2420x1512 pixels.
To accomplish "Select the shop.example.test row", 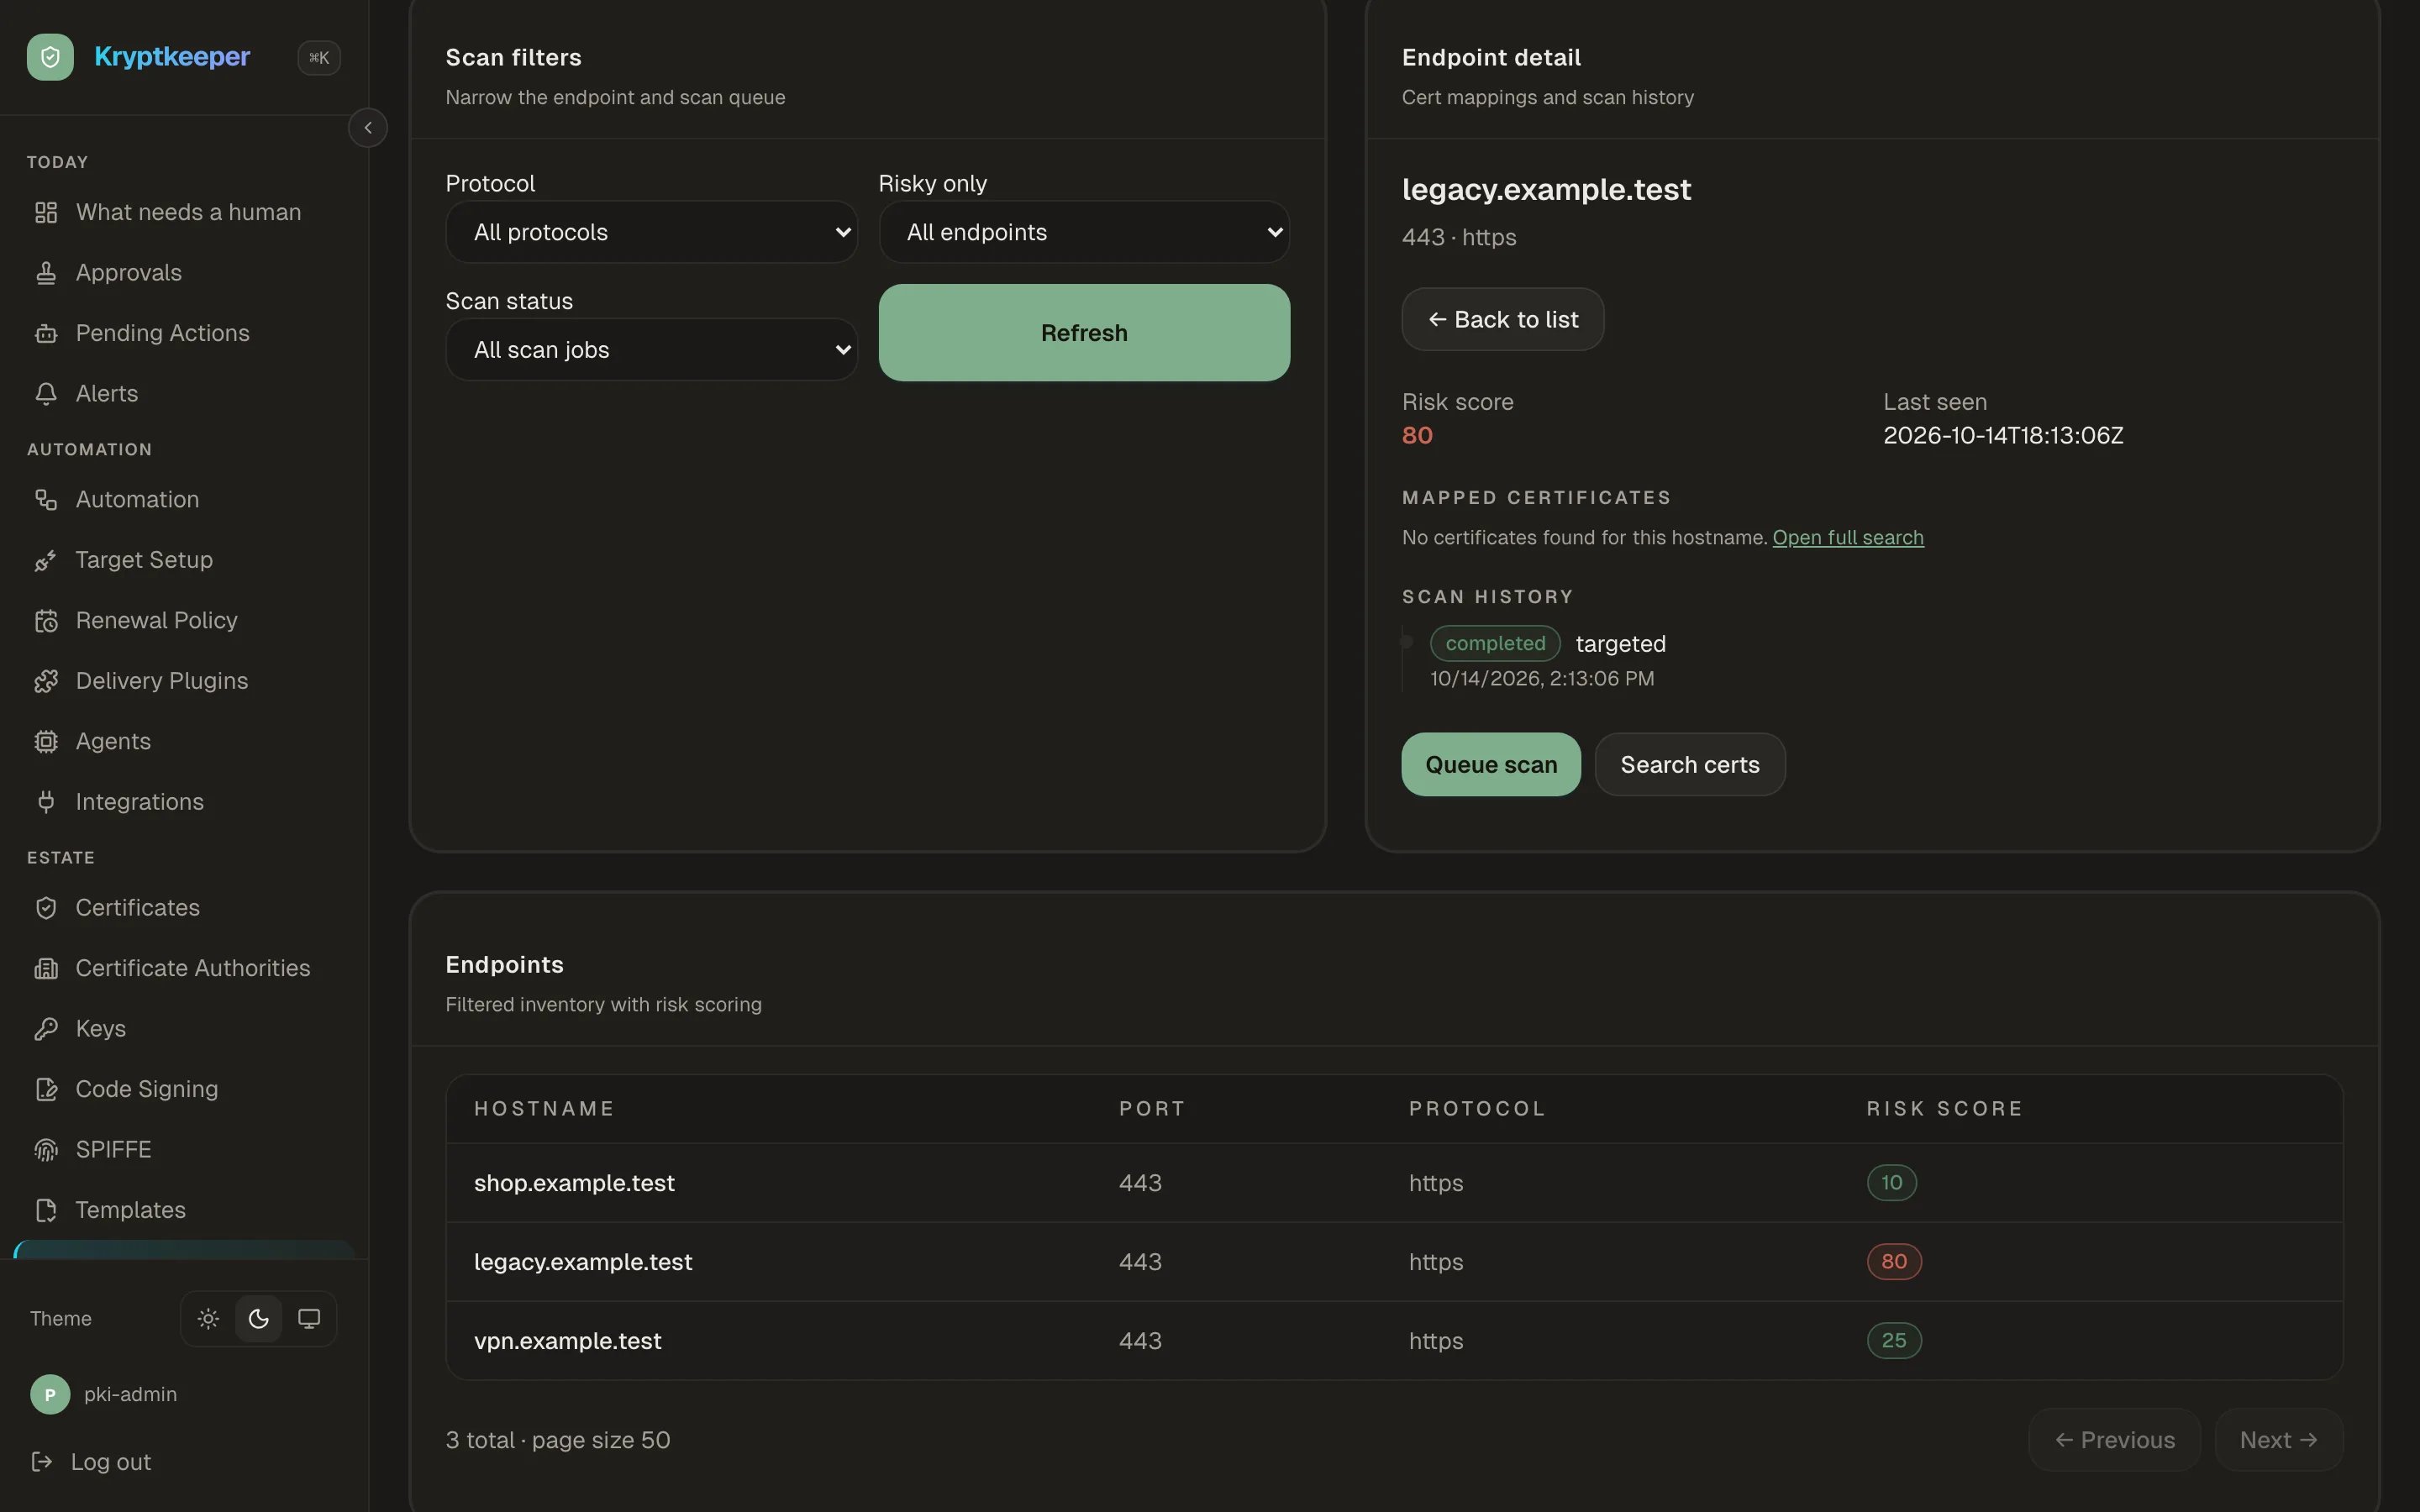I will [x=1394, y=1183].
